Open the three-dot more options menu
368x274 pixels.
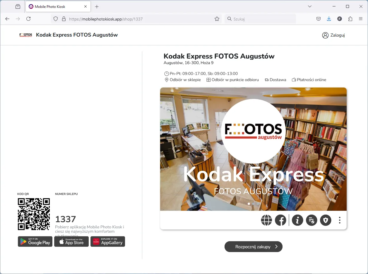[339, 220]
